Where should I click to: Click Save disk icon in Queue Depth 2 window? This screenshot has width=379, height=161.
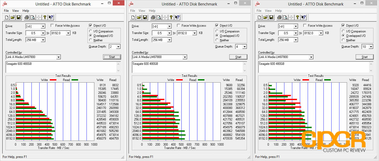pyautogui.click(x=19, y=18)
